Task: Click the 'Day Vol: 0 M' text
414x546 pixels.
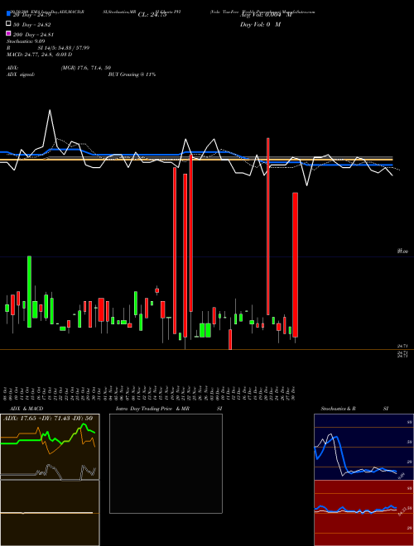Action: click(x=260, y=24)
